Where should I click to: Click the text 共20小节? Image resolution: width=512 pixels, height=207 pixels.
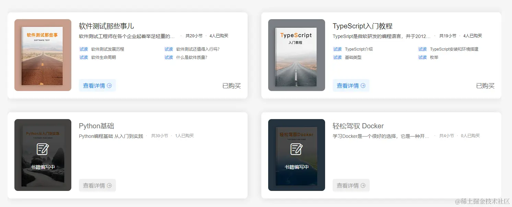click(194, 36)
